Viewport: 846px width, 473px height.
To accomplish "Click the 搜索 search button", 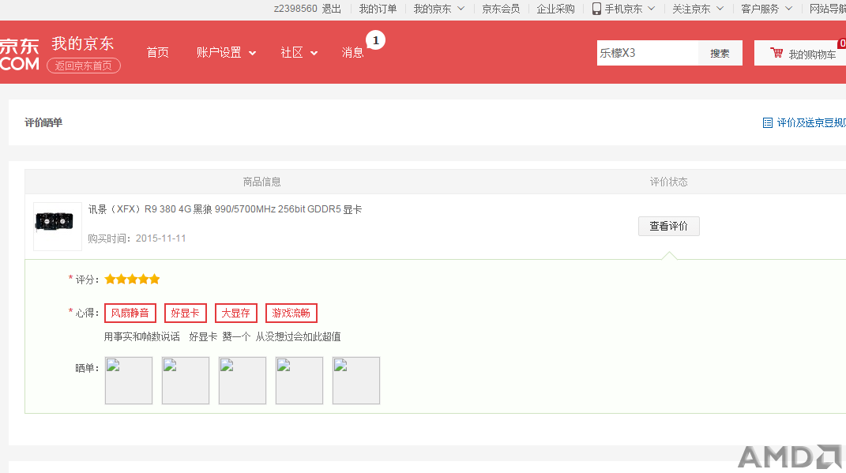I will (x=720, y=53).
